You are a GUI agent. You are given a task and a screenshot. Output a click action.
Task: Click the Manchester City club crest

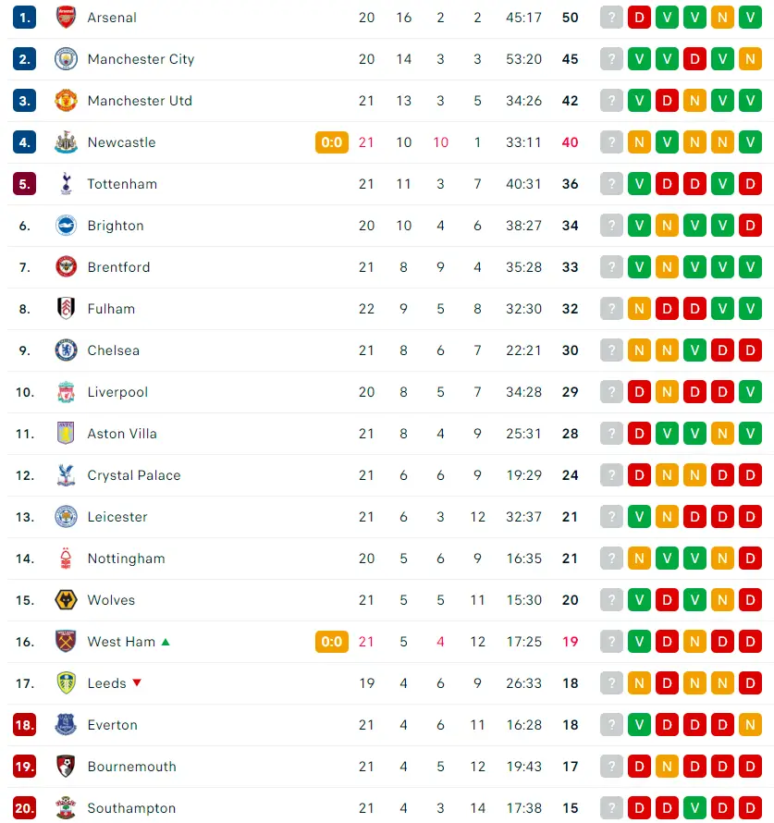(66, 59)
